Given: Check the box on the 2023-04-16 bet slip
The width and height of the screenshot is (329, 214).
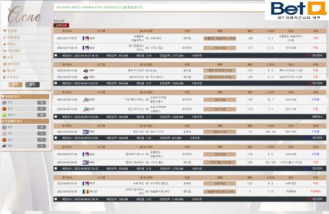Looking at the screenshot, I should (x=56, y=55).
